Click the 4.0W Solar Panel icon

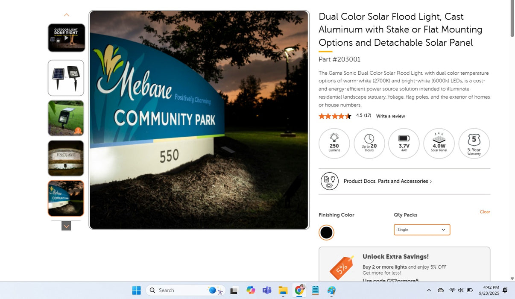[439, 144]
